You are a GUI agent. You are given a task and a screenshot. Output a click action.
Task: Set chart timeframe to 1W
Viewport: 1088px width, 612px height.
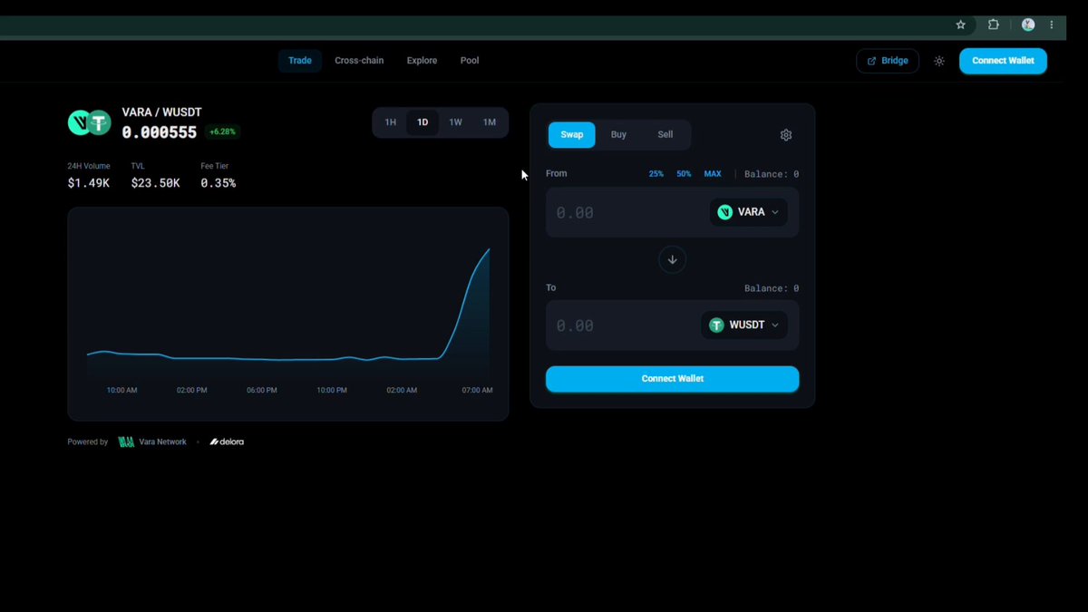coord(456,122)
